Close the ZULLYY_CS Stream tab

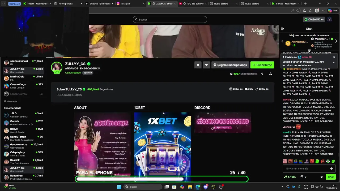[x=175, y=4]
